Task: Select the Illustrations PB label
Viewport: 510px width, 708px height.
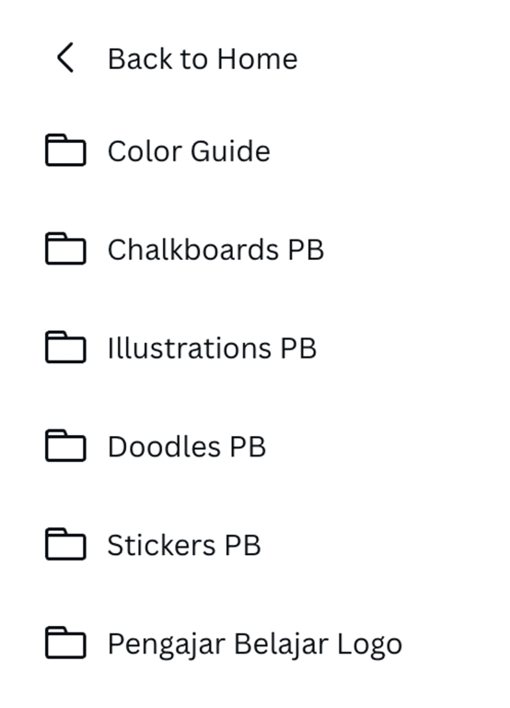Action: tap(212, 348)
